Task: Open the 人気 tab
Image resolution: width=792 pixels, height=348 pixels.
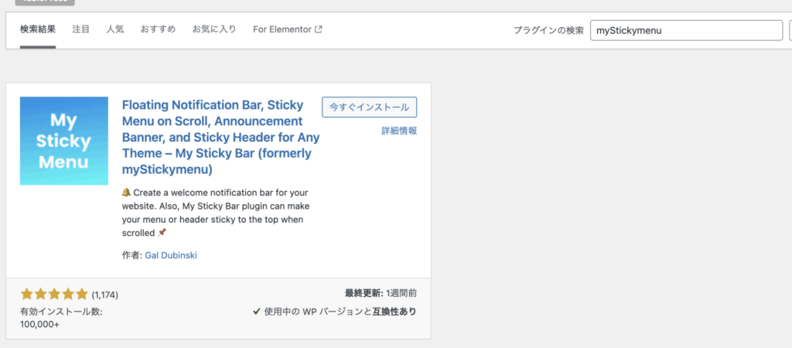Action: point(115,29)
